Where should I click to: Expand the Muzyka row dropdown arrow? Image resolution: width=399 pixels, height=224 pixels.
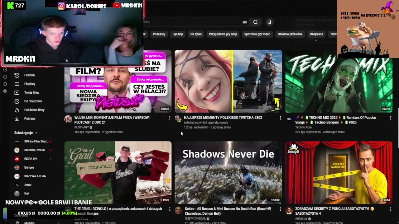coord(58,223)
